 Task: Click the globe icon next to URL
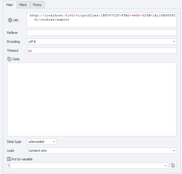[10, 20]
